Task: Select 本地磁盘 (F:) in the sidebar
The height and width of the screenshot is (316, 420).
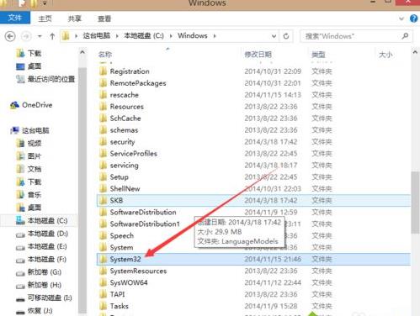Action: tap(41, 260)
